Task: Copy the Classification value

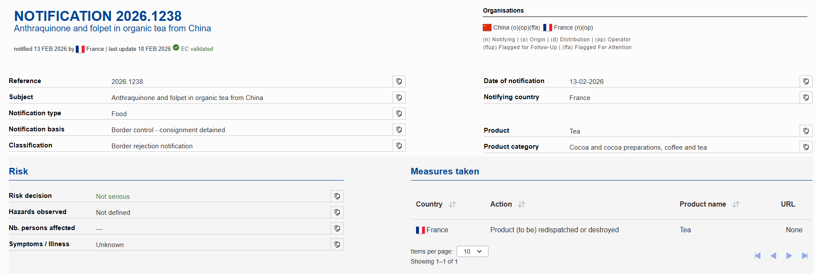Action: [x=399, y=146]
